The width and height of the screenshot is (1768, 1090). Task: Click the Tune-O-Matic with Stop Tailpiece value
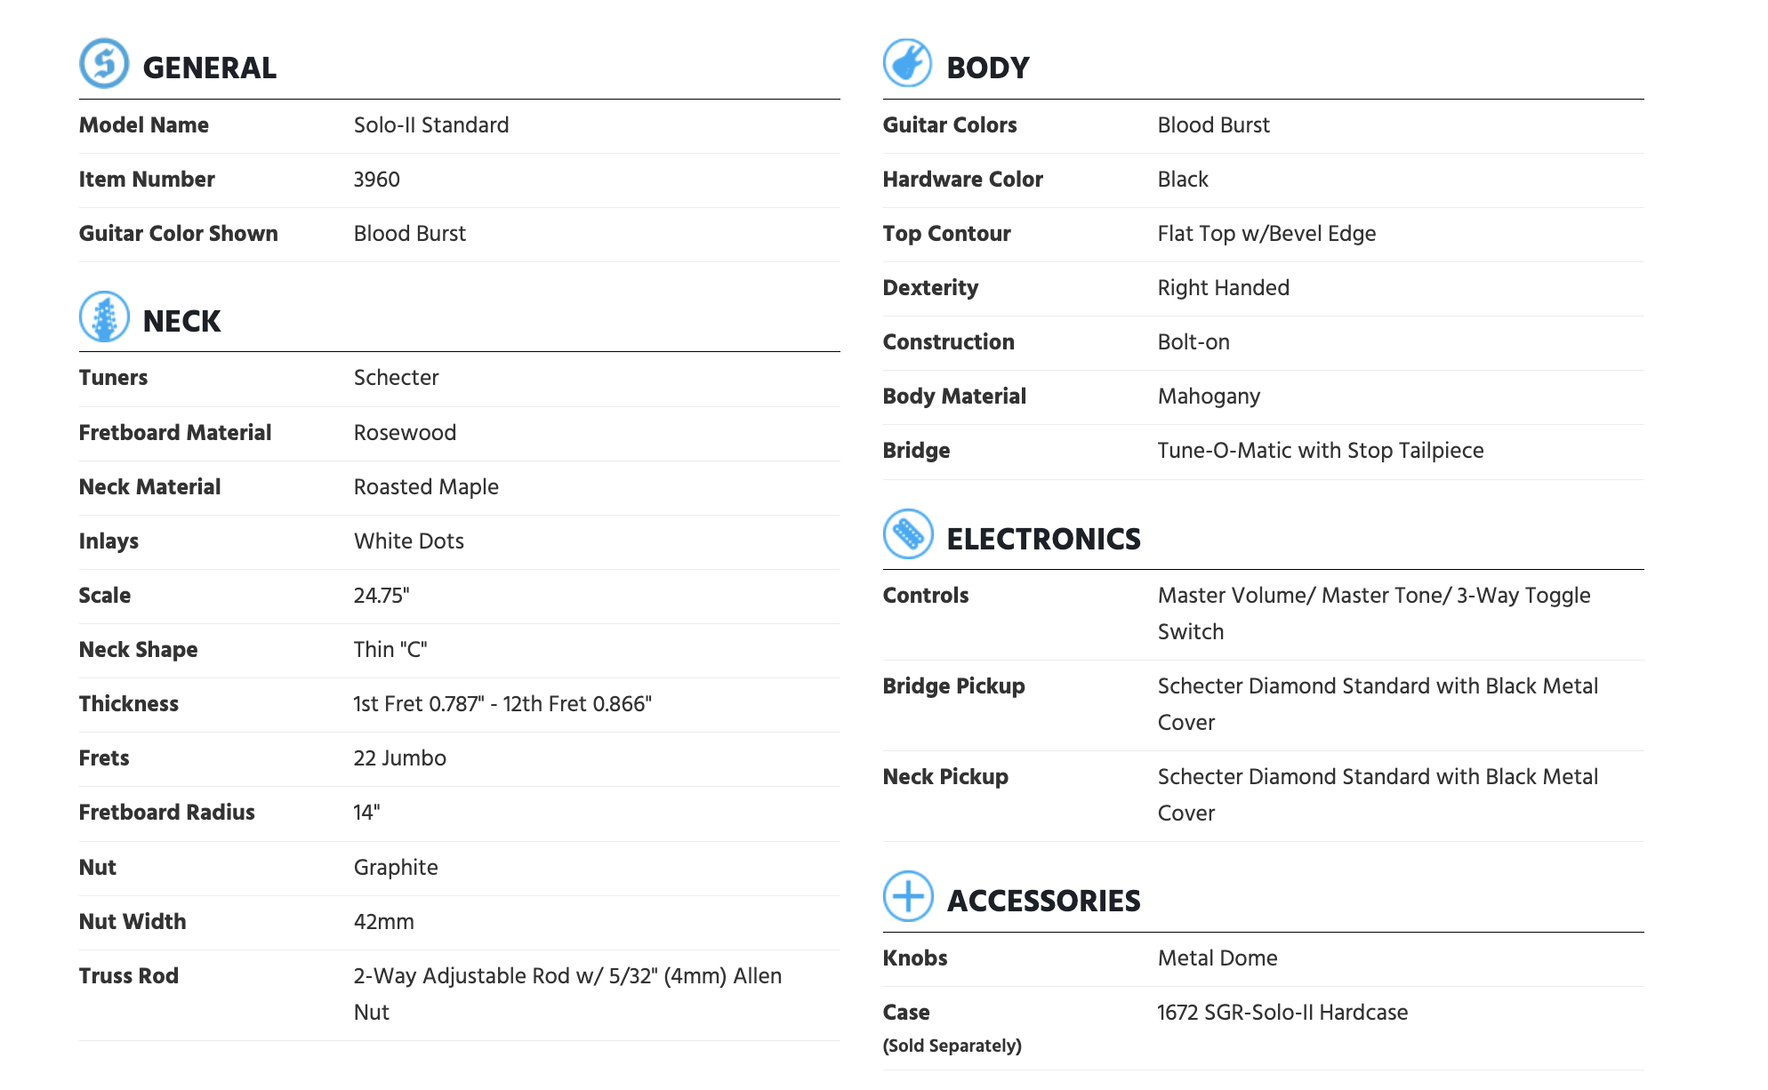pos(1320,451)
